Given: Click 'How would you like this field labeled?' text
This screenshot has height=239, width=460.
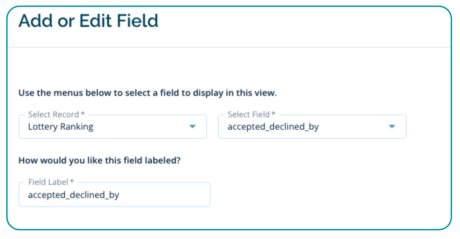Looking at the screenshot, I should [99, 161].
